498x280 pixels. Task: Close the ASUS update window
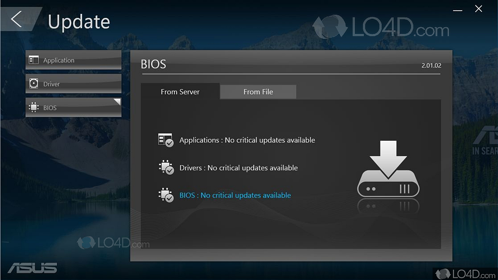tap(479, 9)
